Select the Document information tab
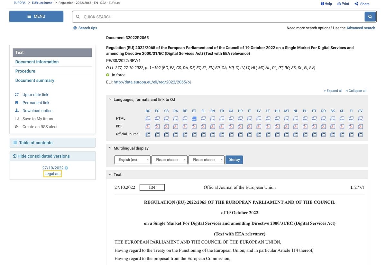This screenshot has width=386, height=265. [x=37, y=62]
